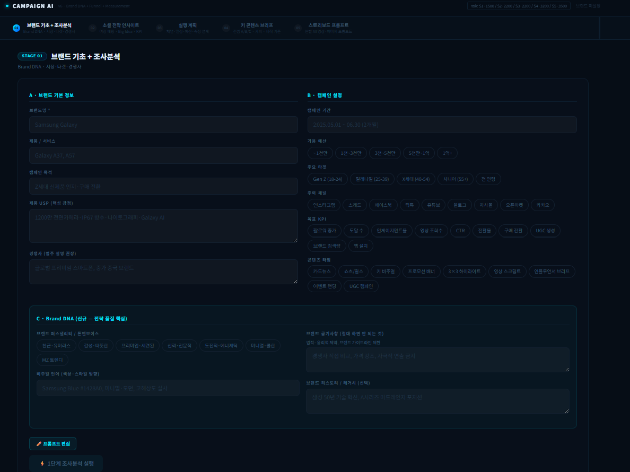Run the 1단계 조사분석 실행 button

click(66, 464)
